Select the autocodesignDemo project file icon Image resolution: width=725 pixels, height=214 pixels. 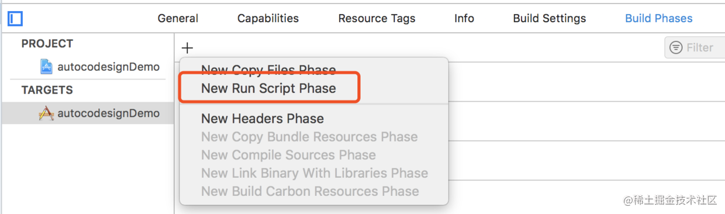(46, 67)
